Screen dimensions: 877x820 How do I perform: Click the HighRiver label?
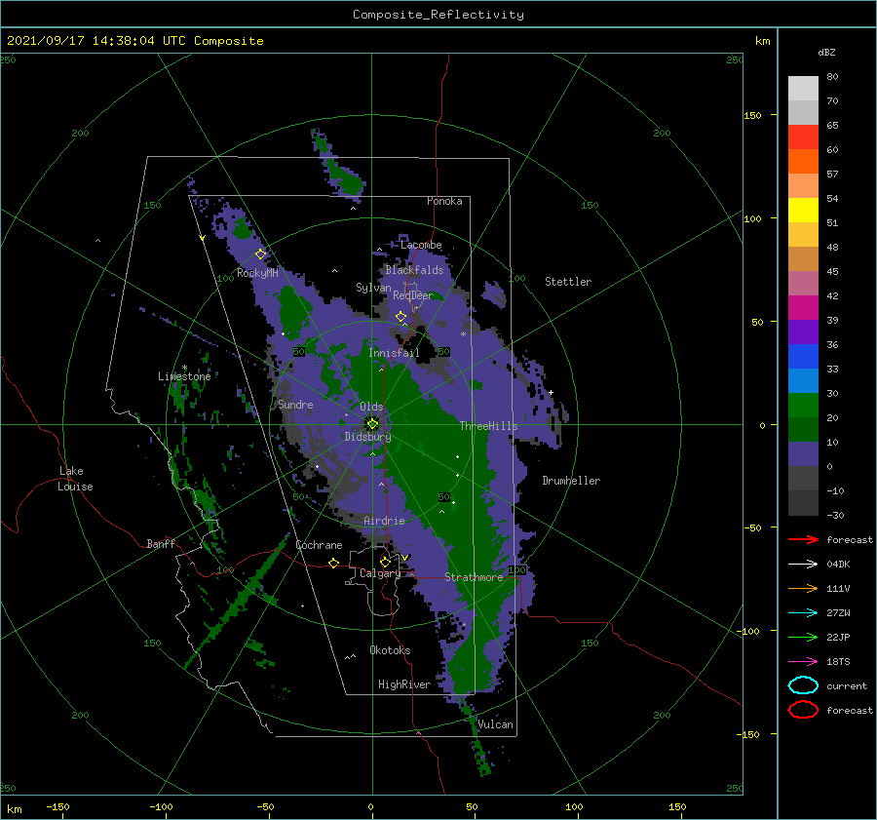point(404,684)
